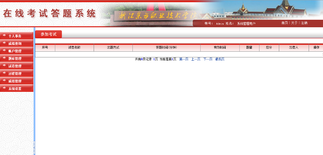Open the 个人事务 sidebar menu
Screen dimensions: 323x155
coord(17,36)
